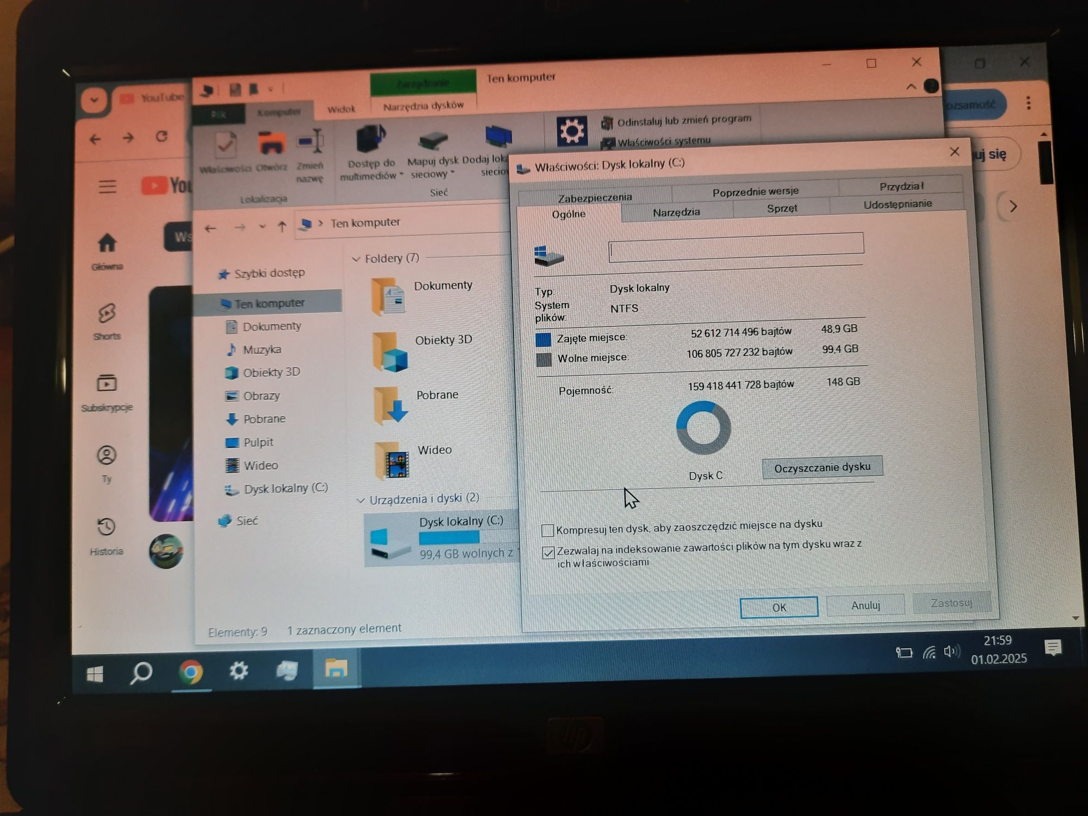Toggle Zezwalaj na indeksowanie checkbox
Image resolution: width=1088 pixels, height=816 pixels.
(548, 553)
